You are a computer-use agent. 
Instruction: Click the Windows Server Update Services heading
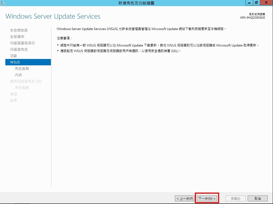[x=53, y=16]
